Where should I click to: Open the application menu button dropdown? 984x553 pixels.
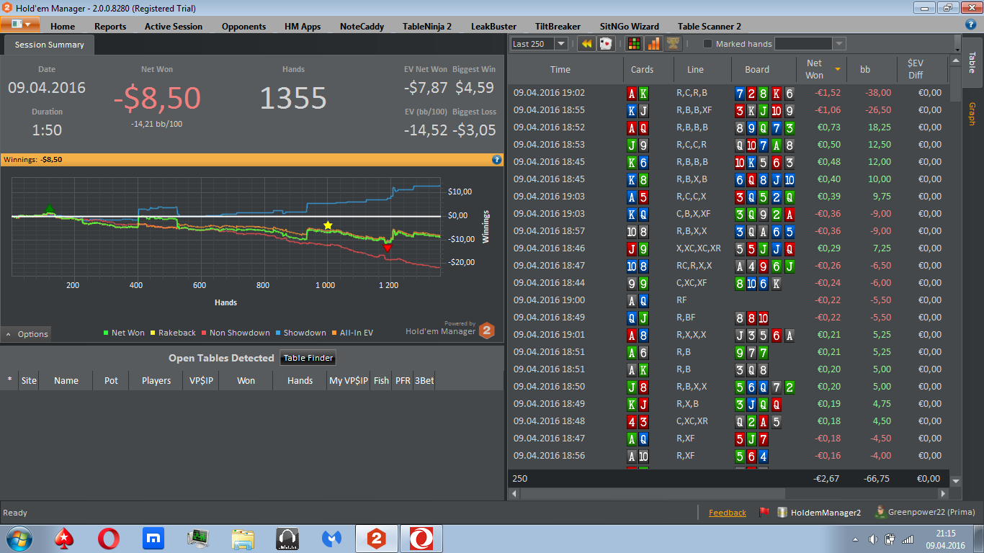click(19, 24)
